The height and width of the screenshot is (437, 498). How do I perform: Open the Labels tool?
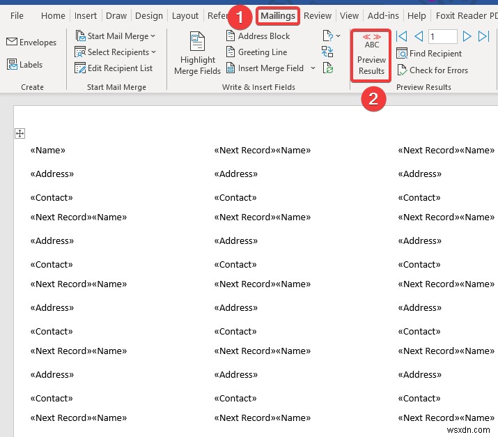[x=25, y=65]
